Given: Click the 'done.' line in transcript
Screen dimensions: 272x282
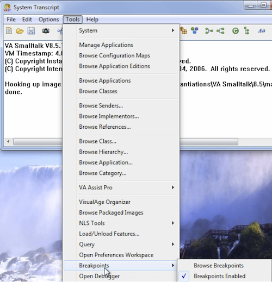Looking at the screenshot, I should [x=14, y=92].
